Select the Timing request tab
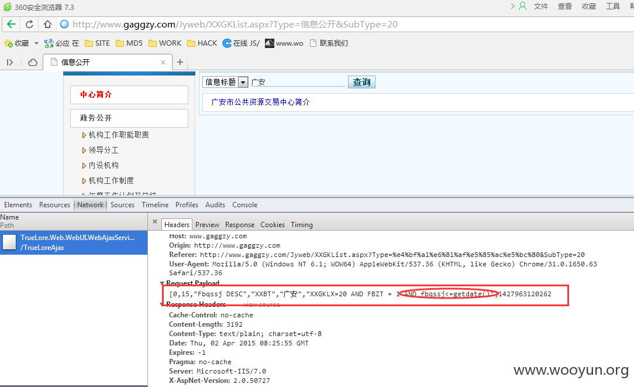The height and width of the screenshot is (387, 634). tap(302, 225)
